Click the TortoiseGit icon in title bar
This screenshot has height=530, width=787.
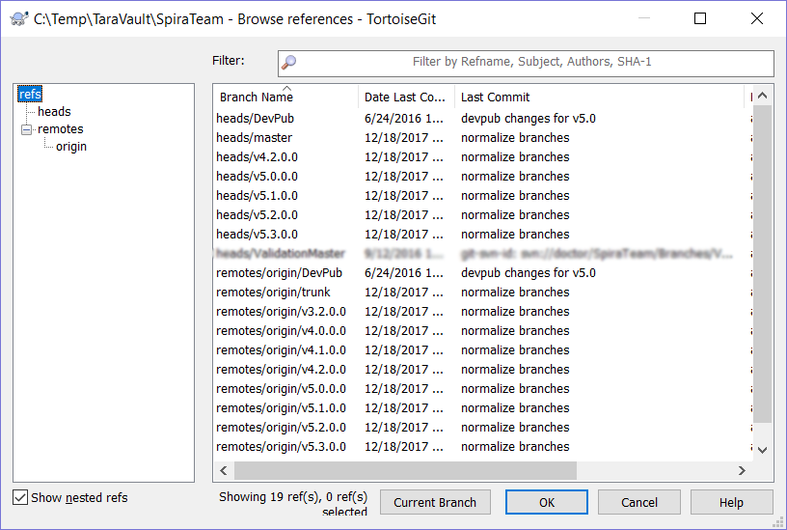18,18
